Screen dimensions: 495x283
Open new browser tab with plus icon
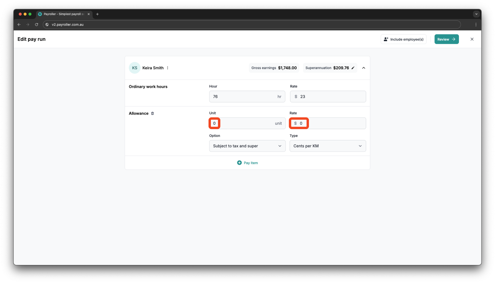click(x=97, y=14)
